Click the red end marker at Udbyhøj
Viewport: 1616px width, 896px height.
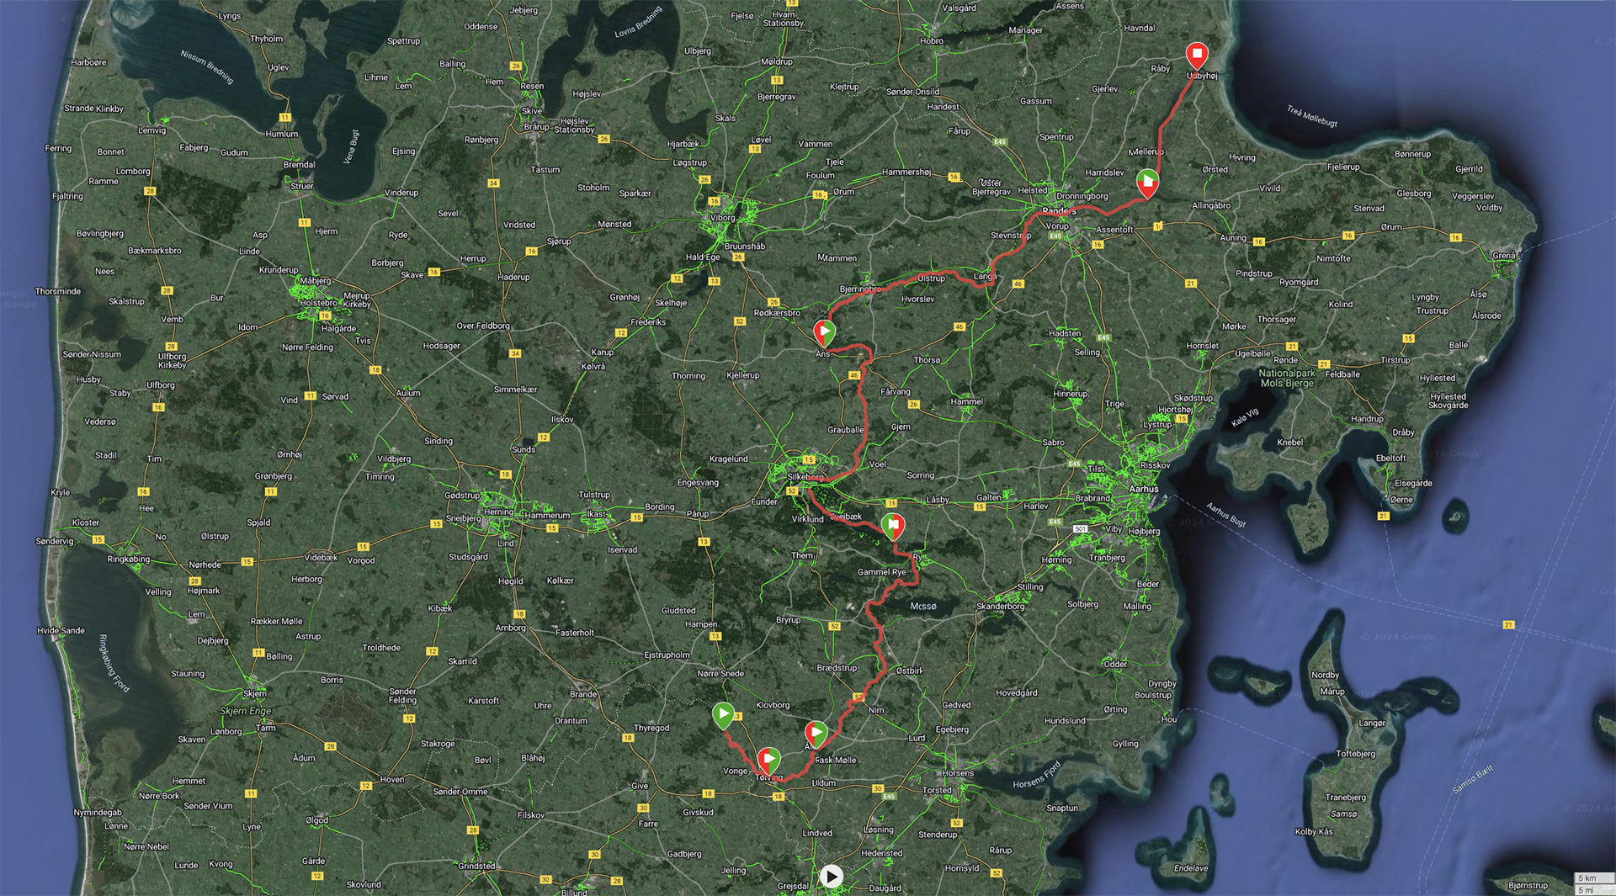pos(1197,55)
